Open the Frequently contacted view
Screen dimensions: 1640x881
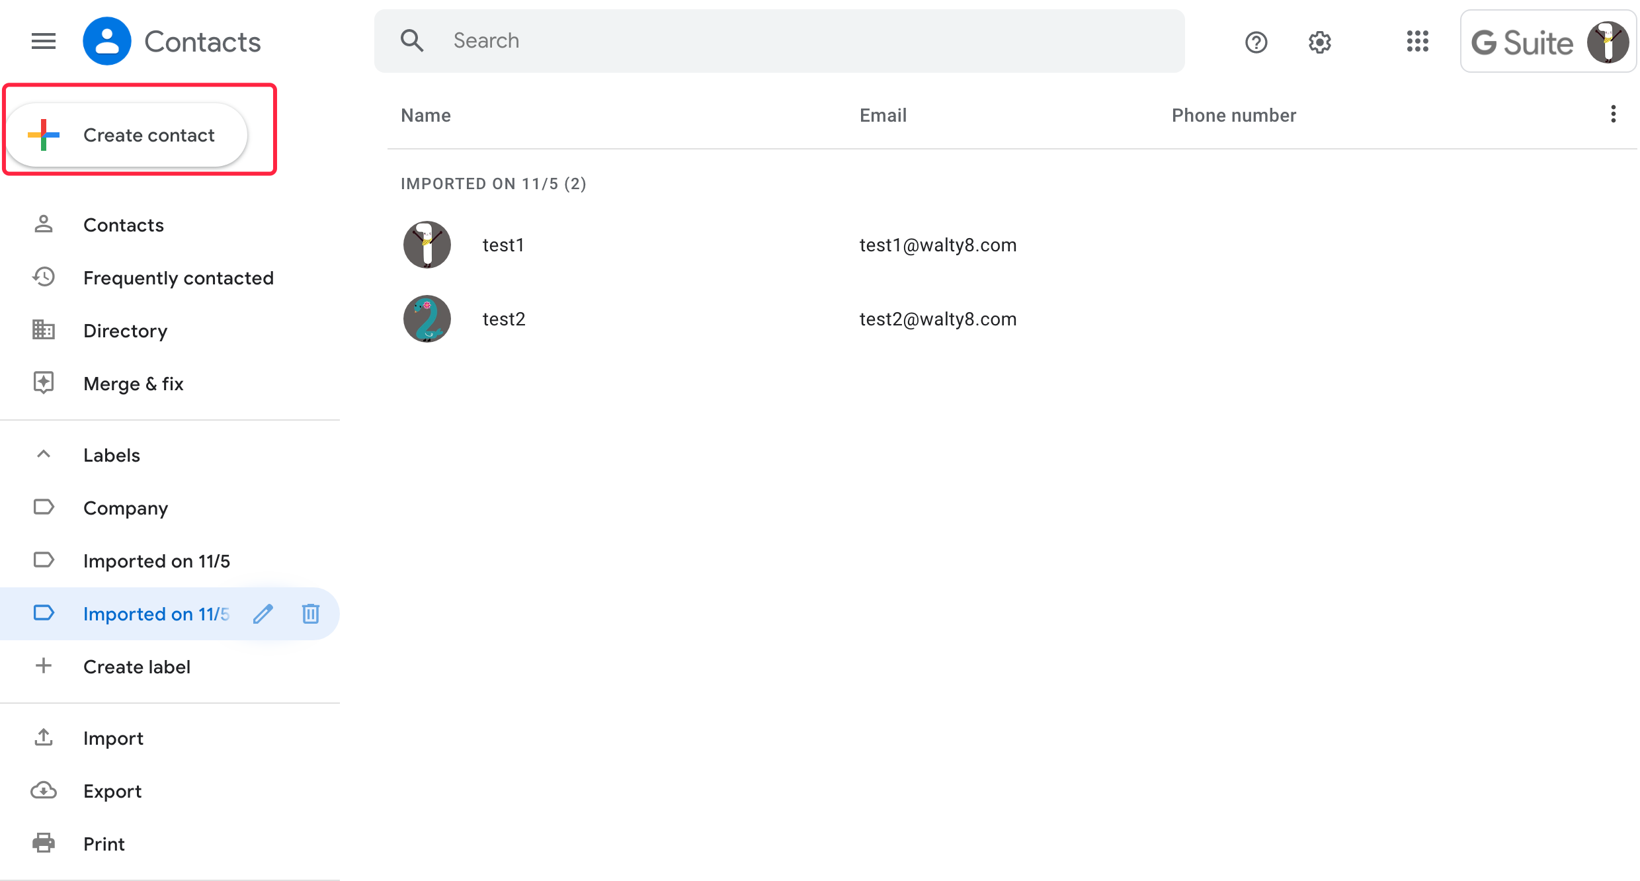pos(178,278)
